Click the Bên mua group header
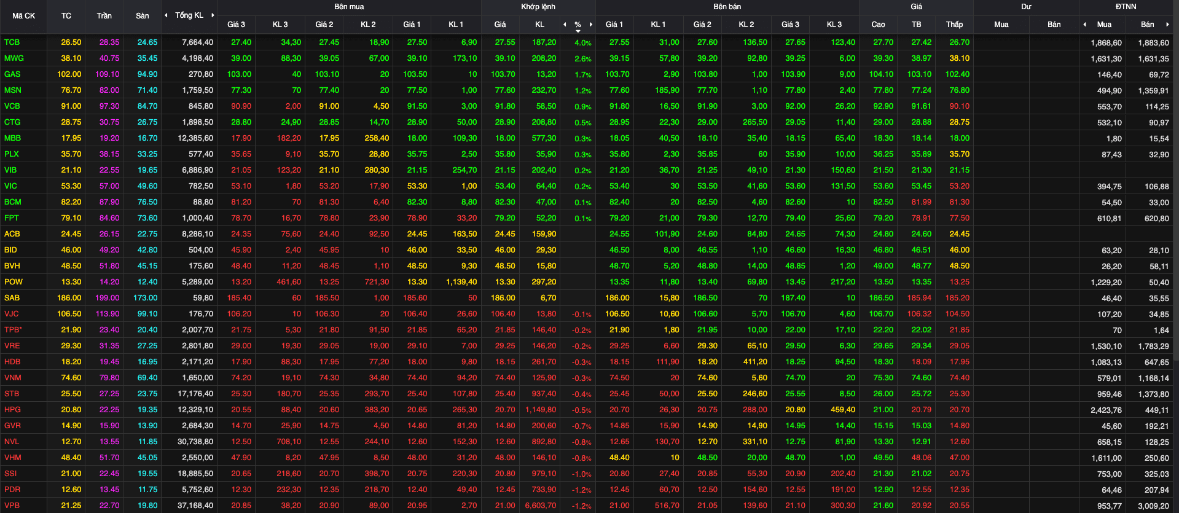The height and width of the screenshot is (513, 1179). (x=349, y=7)
